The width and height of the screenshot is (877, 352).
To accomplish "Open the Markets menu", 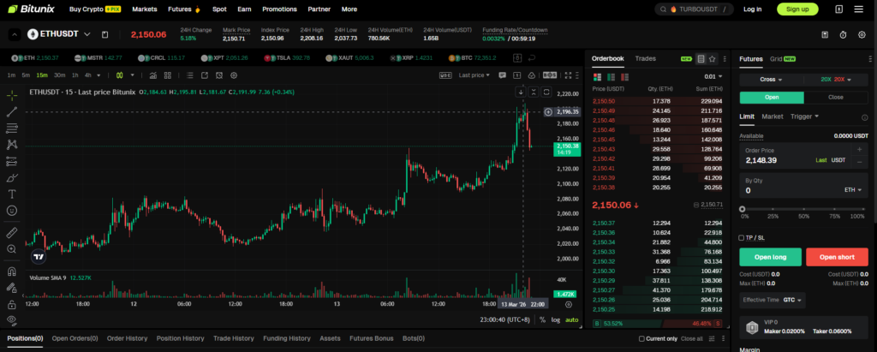I will tap(144, 9).
